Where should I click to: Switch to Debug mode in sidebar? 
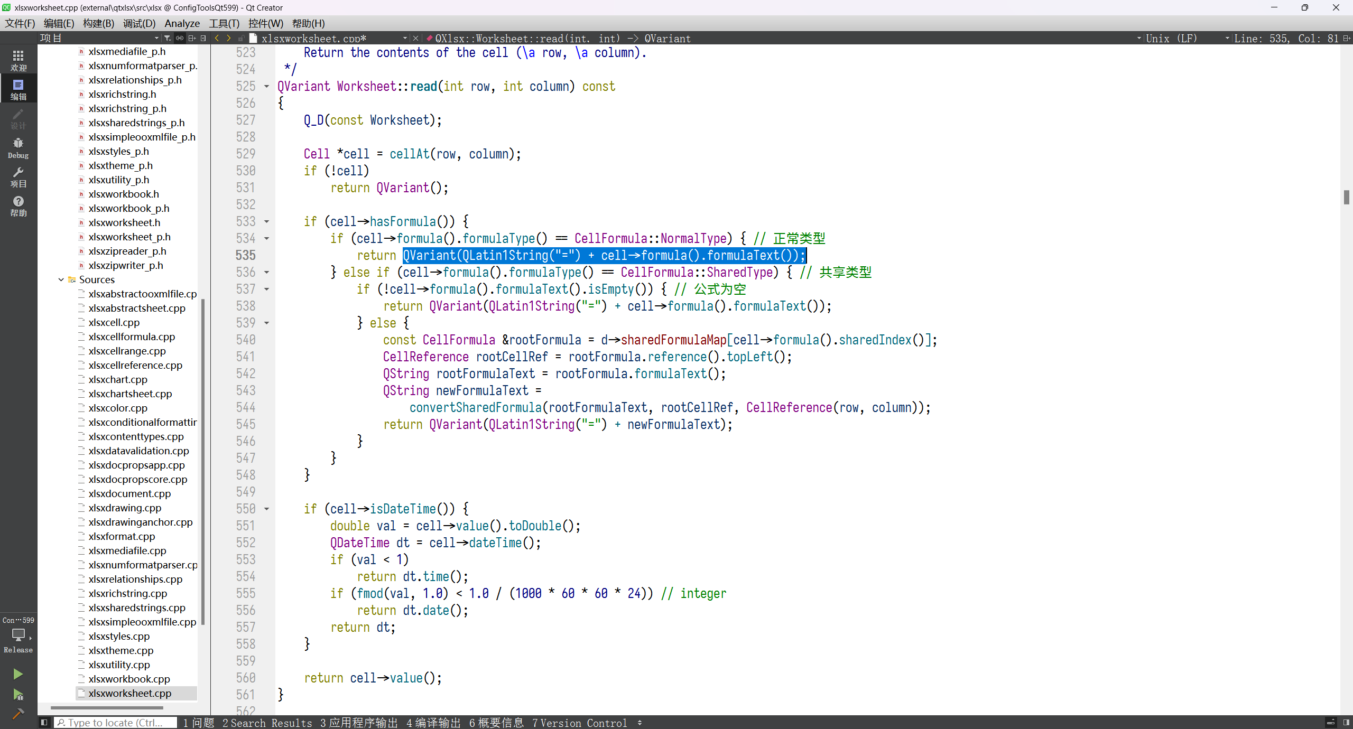18,147
